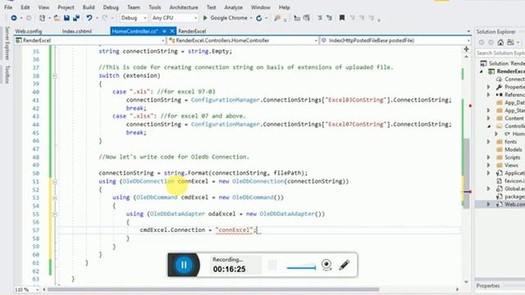The height and width of the screenshot is (295, 525).
Task: Open the Analyze menu
Action: tap(233, 7)
